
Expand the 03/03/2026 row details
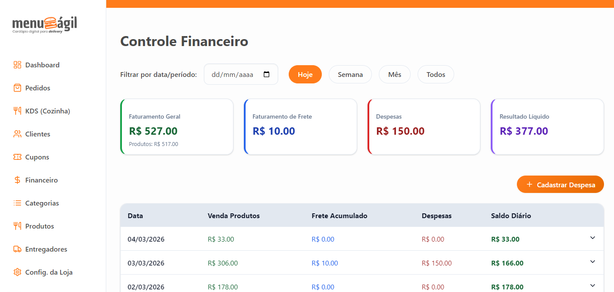592,262
